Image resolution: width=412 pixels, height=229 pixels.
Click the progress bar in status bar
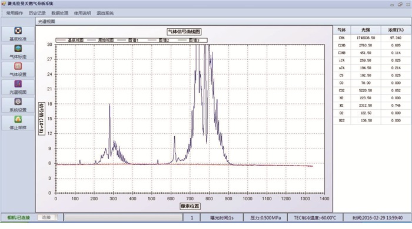(x=124, y=217)
